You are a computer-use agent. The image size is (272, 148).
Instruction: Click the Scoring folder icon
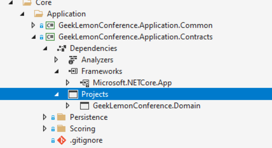(61, 129)
